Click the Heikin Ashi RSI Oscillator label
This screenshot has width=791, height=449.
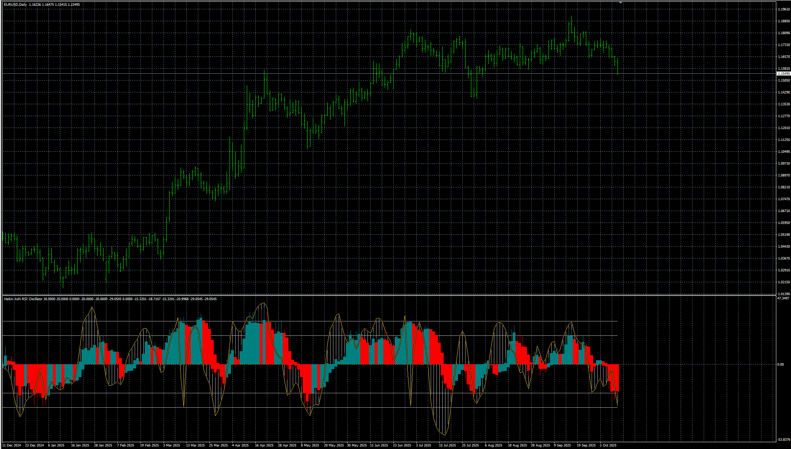[x=23, y=299]
